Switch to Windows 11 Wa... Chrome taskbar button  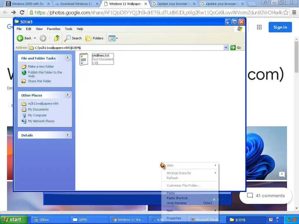pos(129,220)
